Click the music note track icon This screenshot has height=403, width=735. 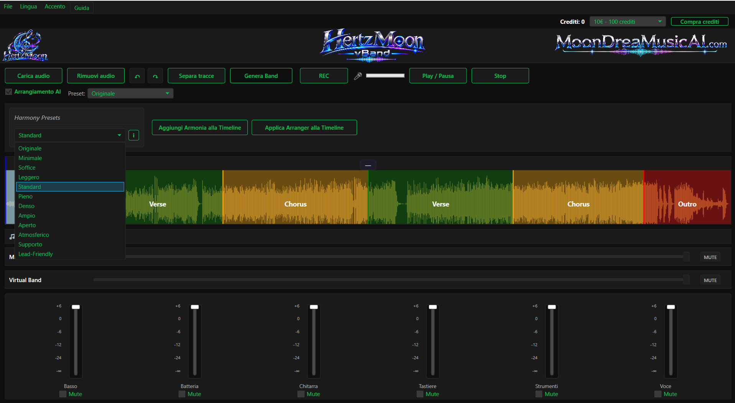12,236
